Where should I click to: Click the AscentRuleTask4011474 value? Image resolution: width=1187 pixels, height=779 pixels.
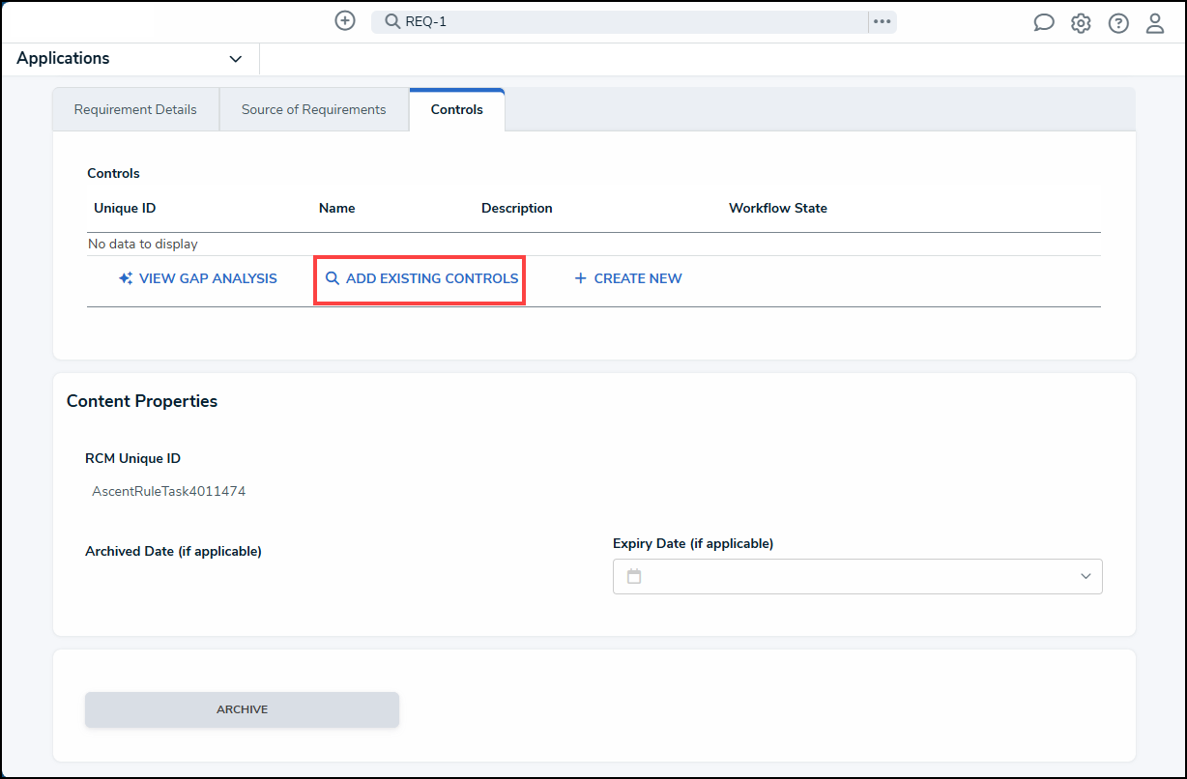[x=169, y=491]
